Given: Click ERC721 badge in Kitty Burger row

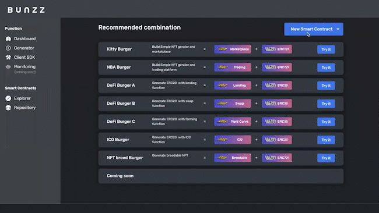Looking at the screenshot, I should tap(277, 49).
